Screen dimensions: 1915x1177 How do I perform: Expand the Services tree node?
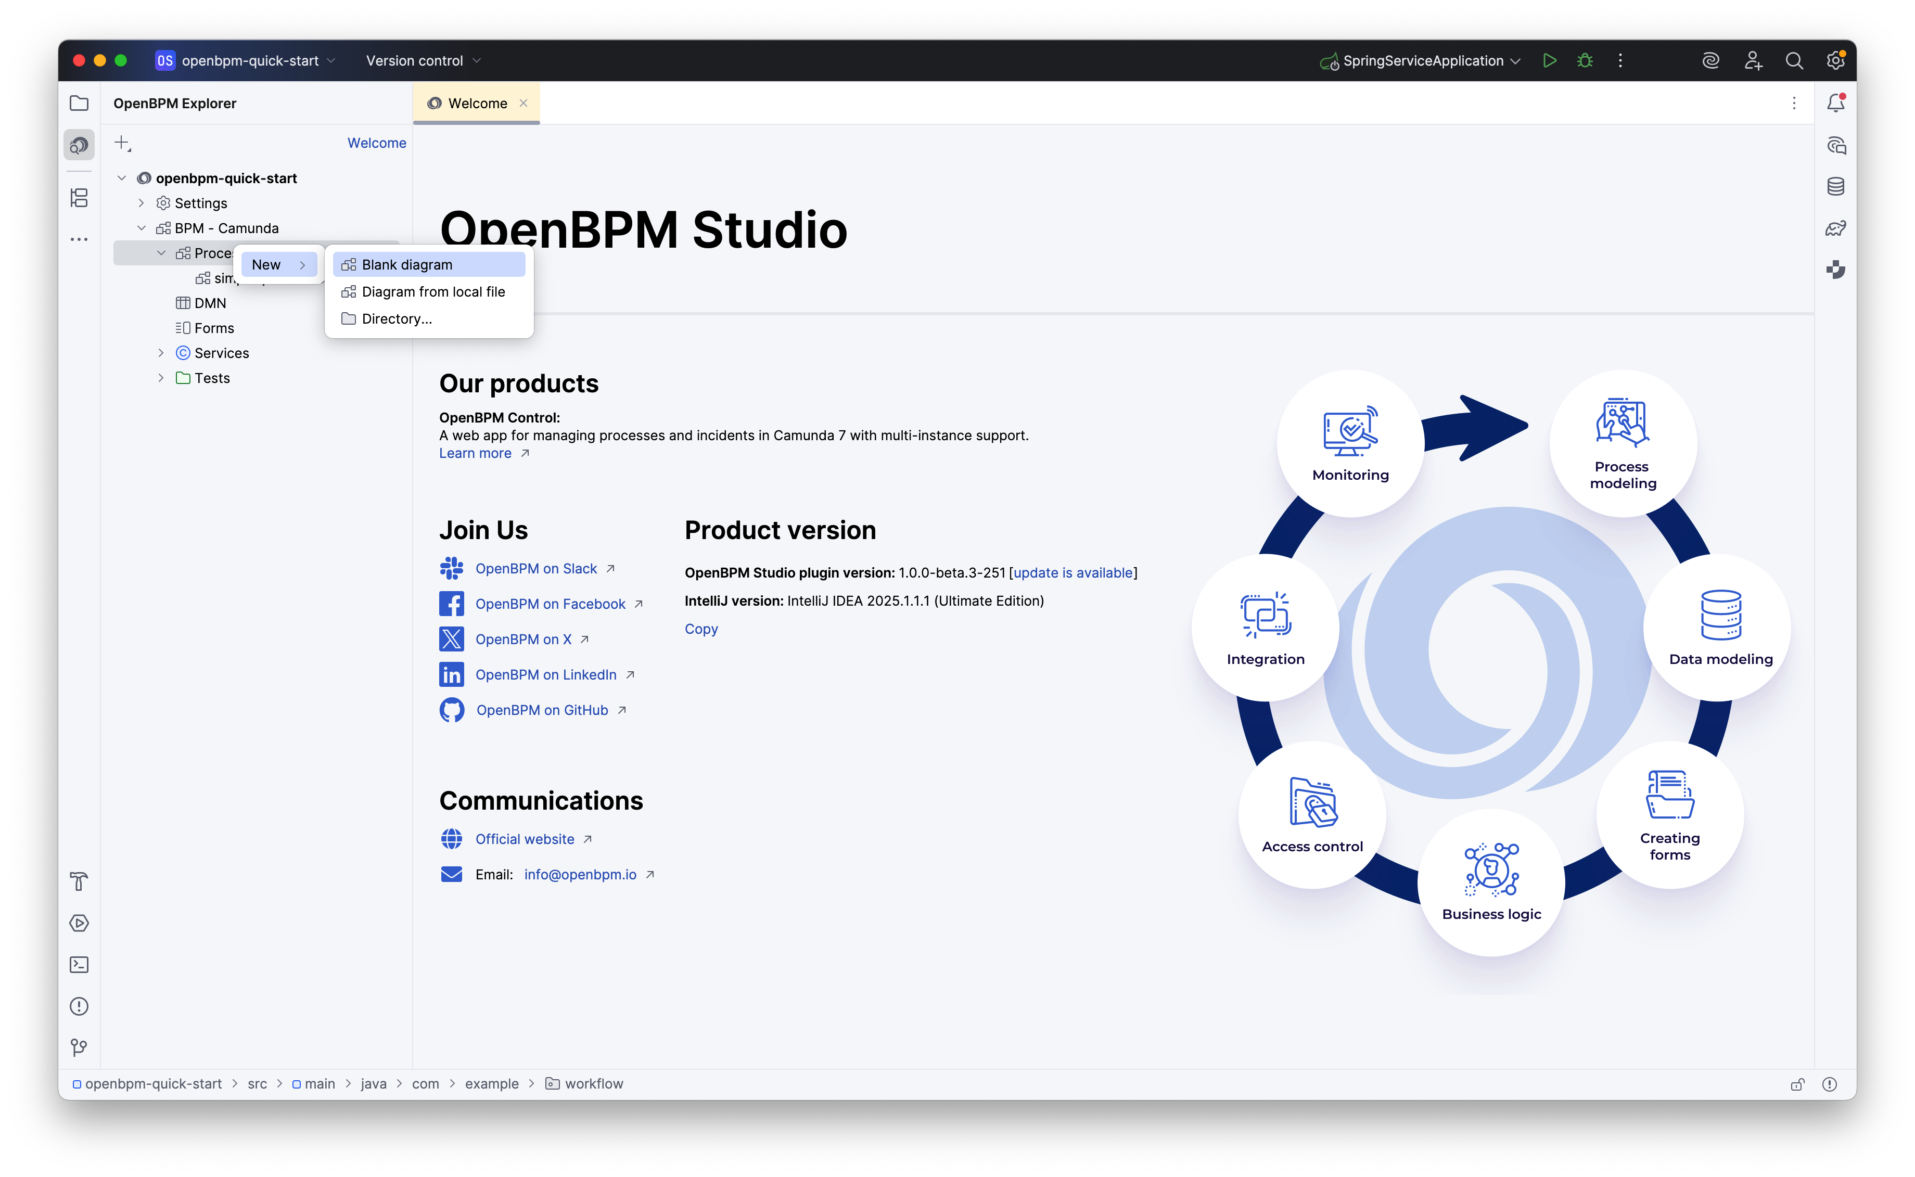pos(161,353)
